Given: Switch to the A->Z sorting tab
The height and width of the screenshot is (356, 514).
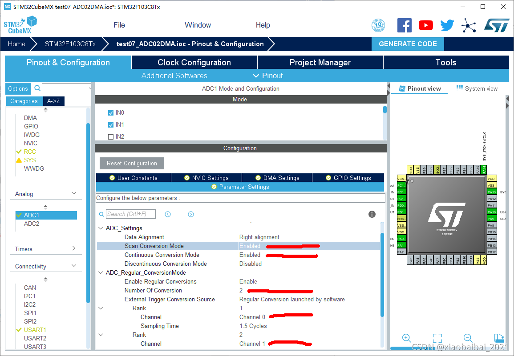Looking at the screenshot, I should (53, 101).
